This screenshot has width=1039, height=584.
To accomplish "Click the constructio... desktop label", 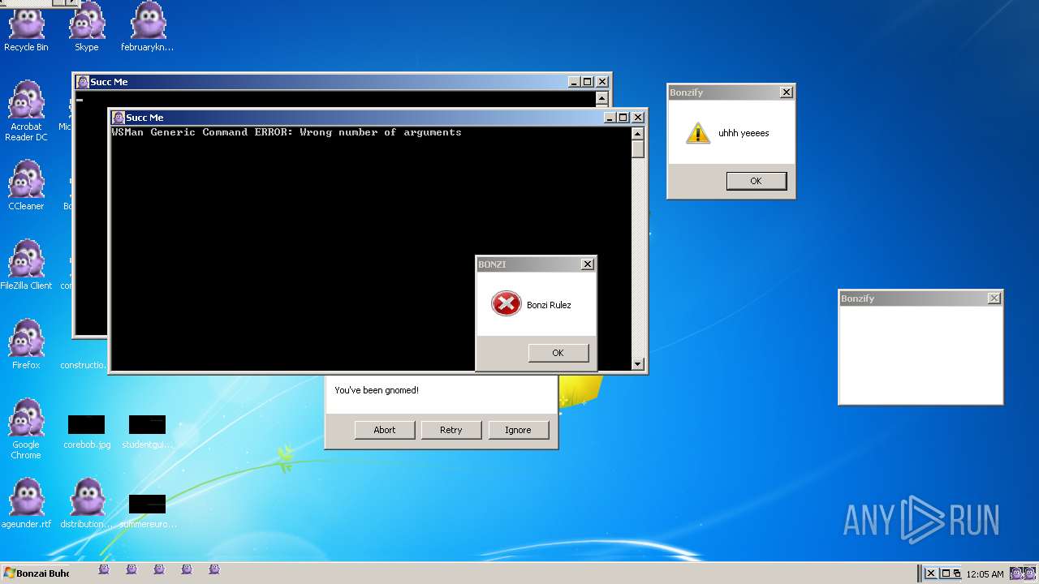I will tap(84, 365).
